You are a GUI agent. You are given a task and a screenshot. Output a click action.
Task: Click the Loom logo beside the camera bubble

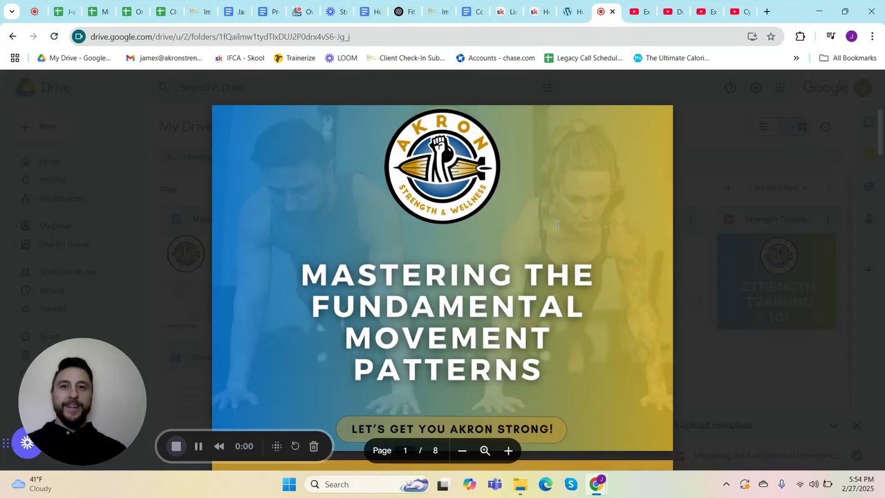(27, 443)
